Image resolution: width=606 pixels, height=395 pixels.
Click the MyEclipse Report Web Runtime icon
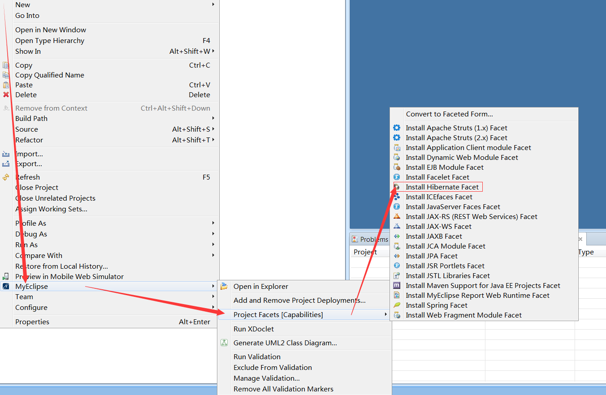click(397, 295)
